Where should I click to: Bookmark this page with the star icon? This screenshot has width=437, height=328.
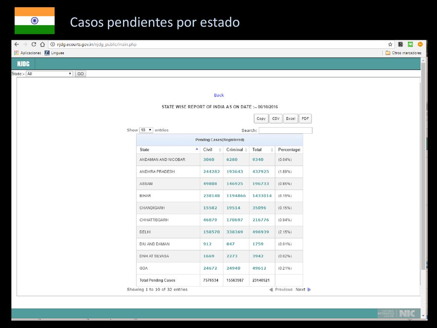tap(390, 44)
